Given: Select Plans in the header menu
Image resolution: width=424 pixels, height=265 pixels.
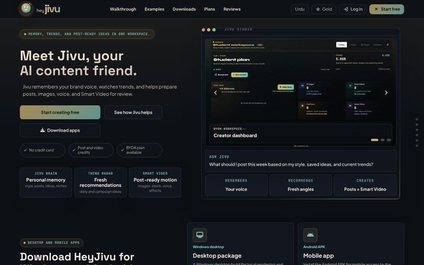Looking at the screenshot, I should [210, 9].
